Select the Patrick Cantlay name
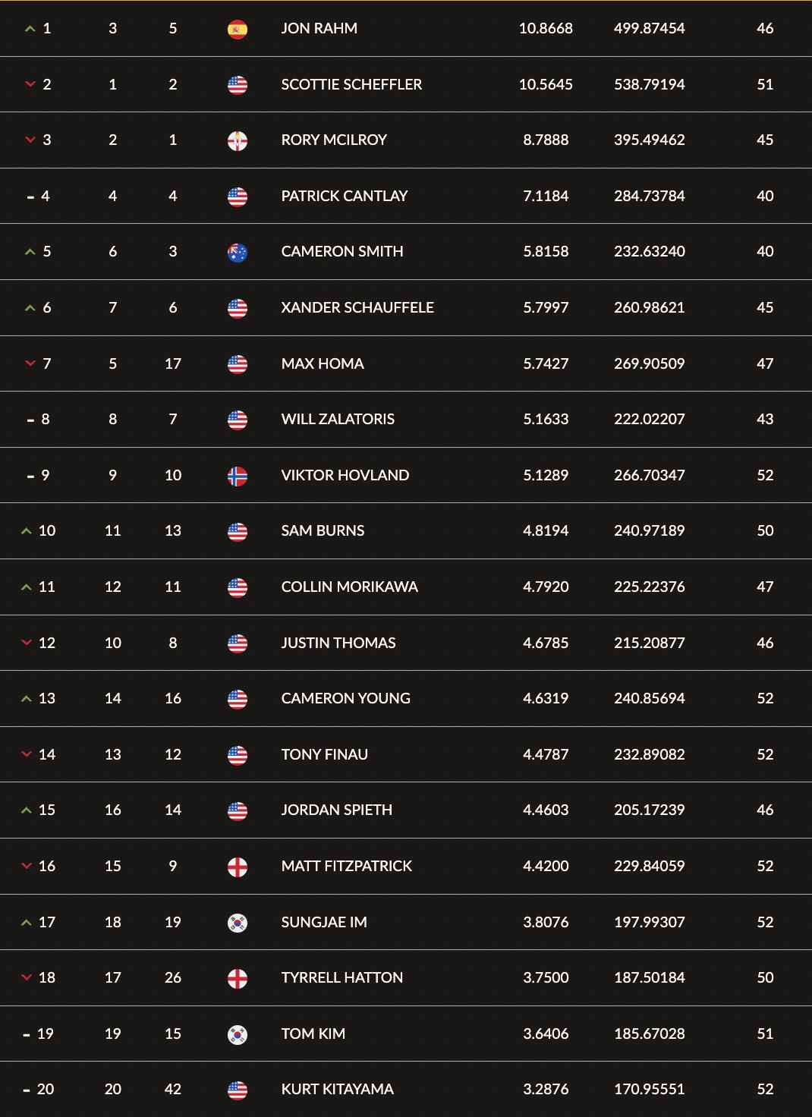The height and width of the screenshot is (1117, 812). (345, 196)
